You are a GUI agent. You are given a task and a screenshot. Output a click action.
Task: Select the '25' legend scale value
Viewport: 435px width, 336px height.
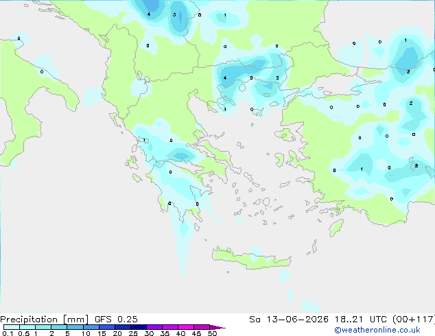pyautogui.click(x=133, y=333)
